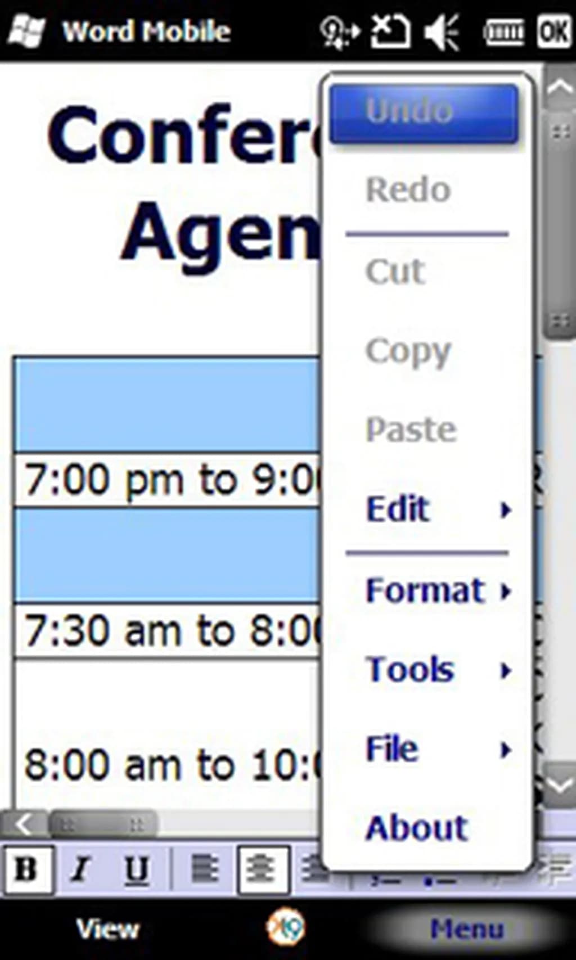Open the XT9 input method selector
The image size is (576, 960).
coord(286,927)
